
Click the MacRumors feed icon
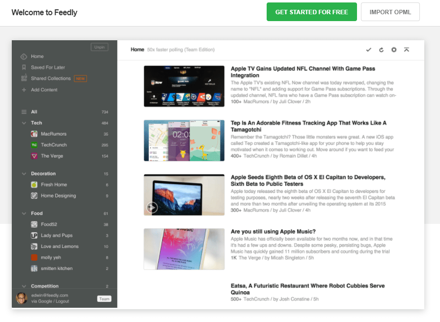(34, 134)
